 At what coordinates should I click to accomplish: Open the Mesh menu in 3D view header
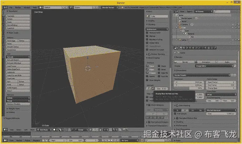tap(32, 130)
